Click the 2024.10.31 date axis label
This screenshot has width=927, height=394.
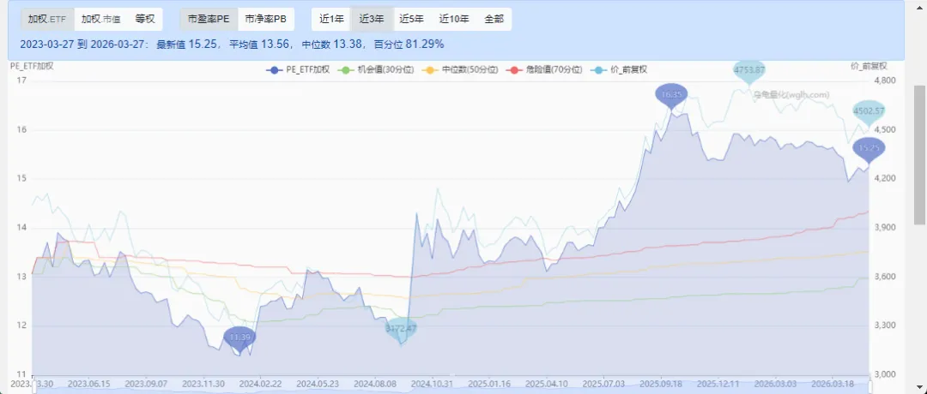tap(433, 382)
